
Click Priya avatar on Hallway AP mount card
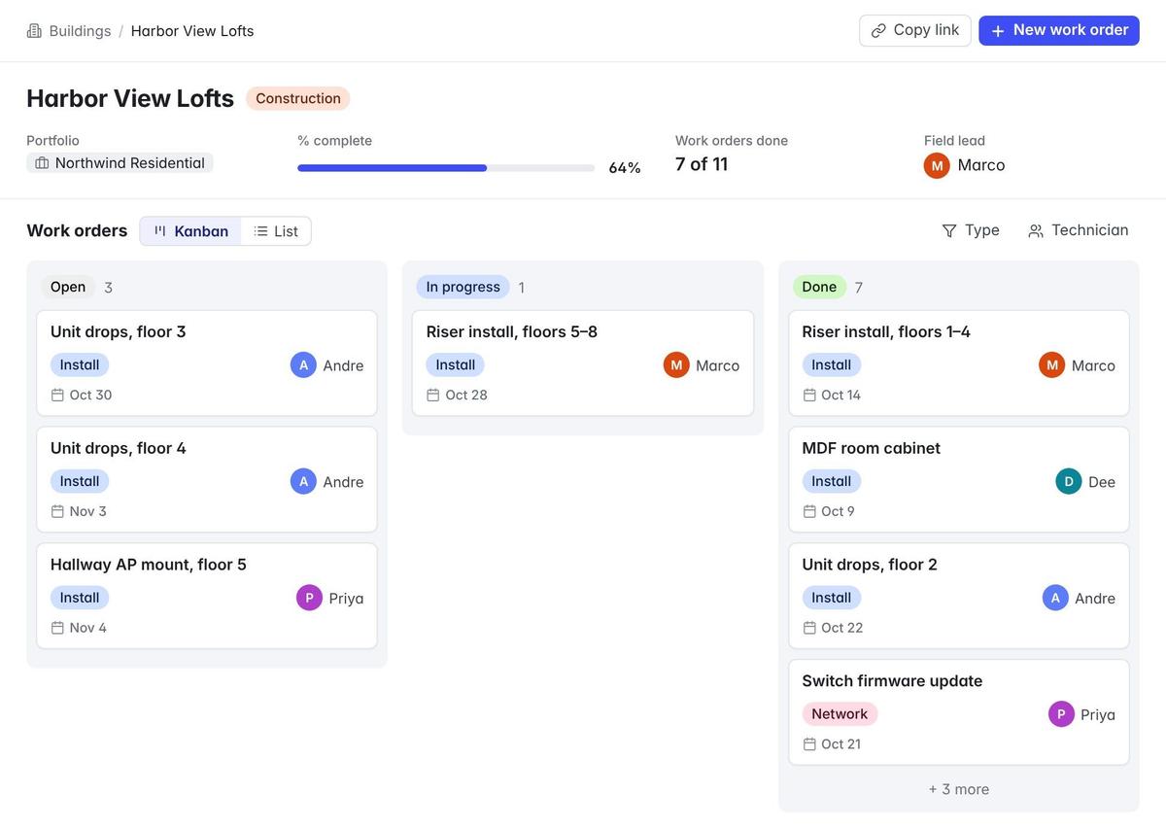point(309,598)
